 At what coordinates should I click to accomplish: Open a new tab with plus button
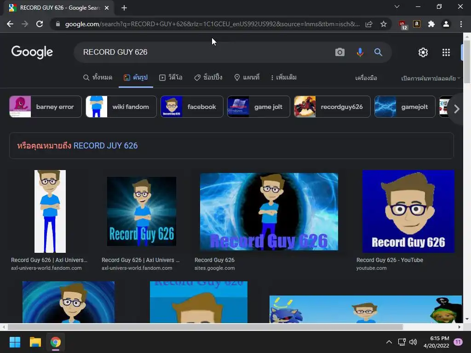[x=124, y=8]
